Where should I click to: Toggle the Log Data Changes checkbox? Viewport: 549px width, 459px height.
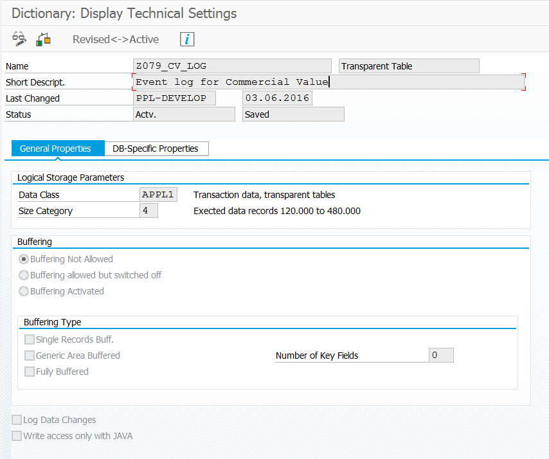click(x=16, y=419)
